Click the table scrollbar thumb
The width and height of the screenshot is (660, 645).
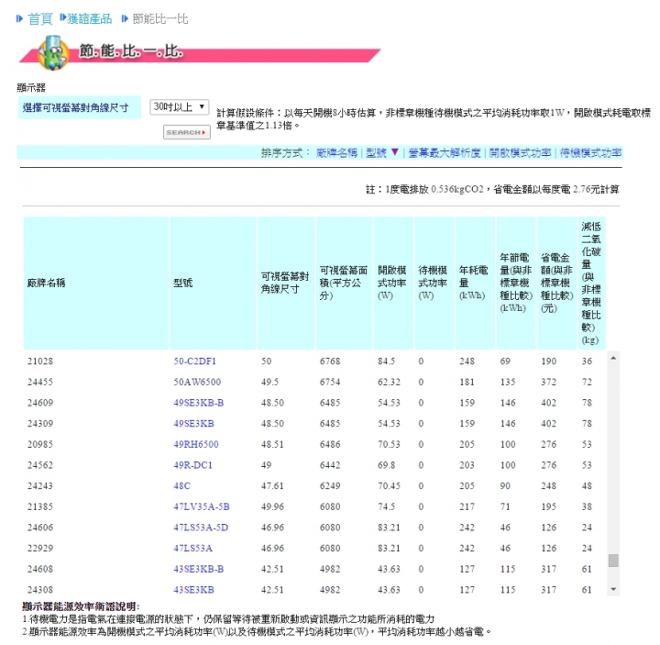[x=613, y=561]
